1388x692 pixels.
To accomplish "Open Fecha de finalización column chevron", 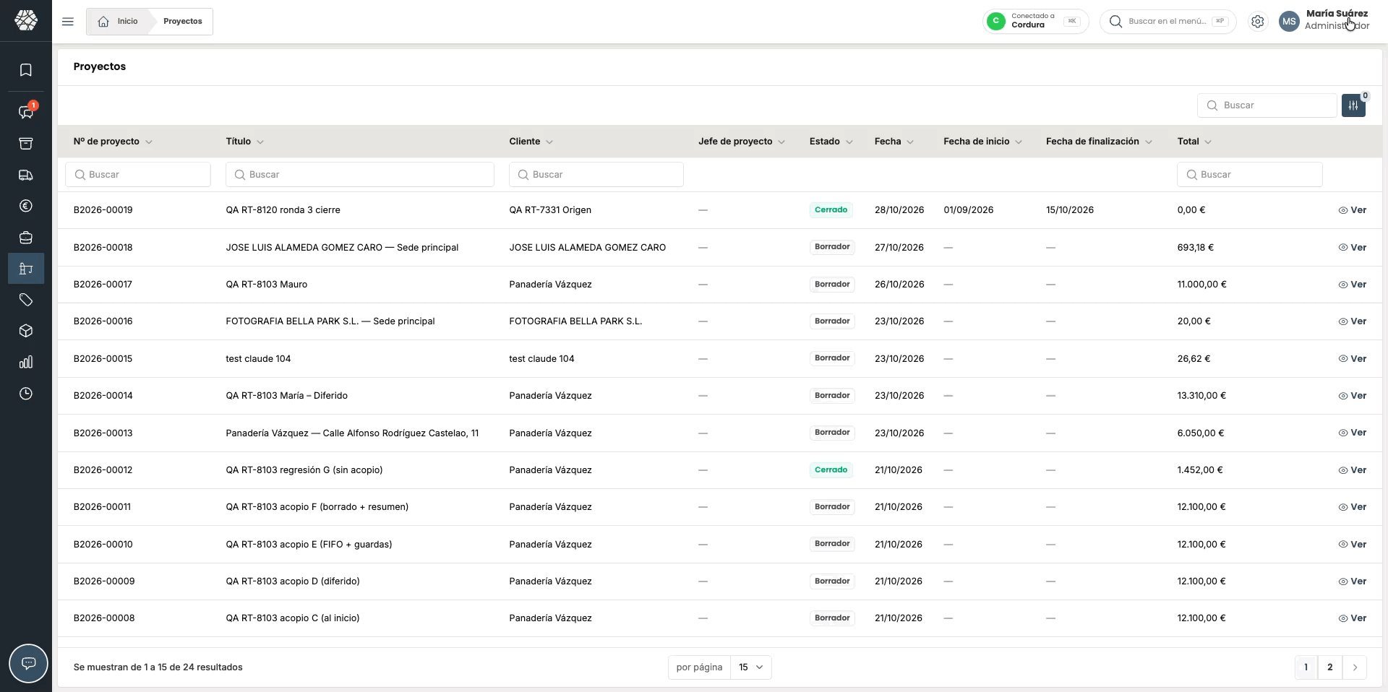I will [1149, 142].
